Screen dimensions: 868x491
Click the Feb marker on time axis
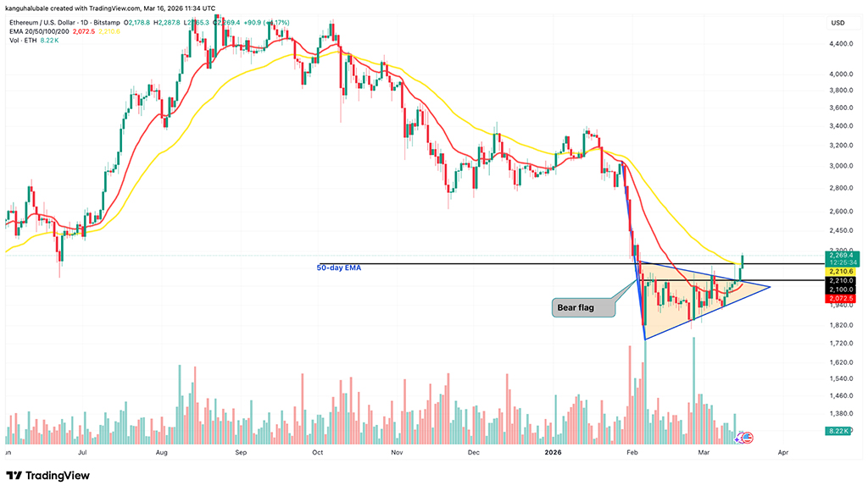tap(631, 453)
